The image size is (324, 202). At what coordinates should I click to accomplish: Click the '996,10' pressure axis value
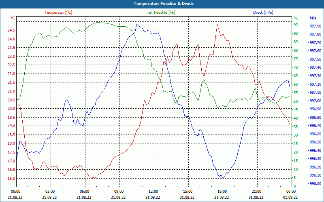[x=315, y=175]
